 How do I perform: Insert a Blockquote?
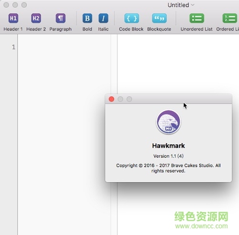[159, 18]
